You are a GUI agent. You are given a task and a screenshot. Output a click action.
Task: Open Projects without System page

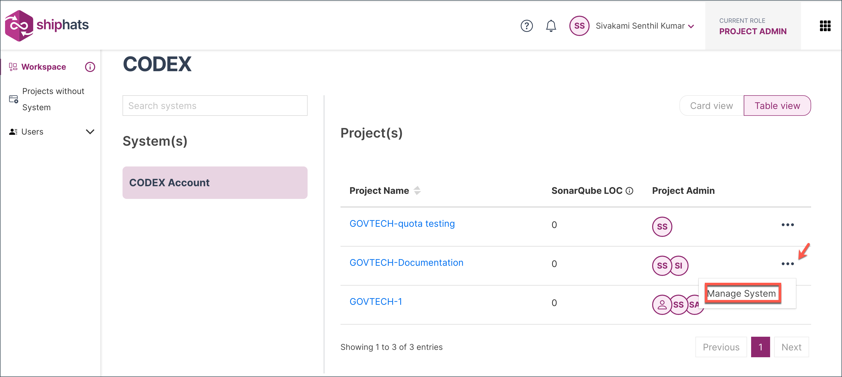pos(53,99)
